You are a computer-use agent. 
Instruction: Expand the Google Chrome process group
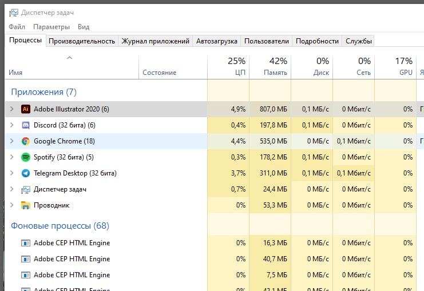point(11,141)
